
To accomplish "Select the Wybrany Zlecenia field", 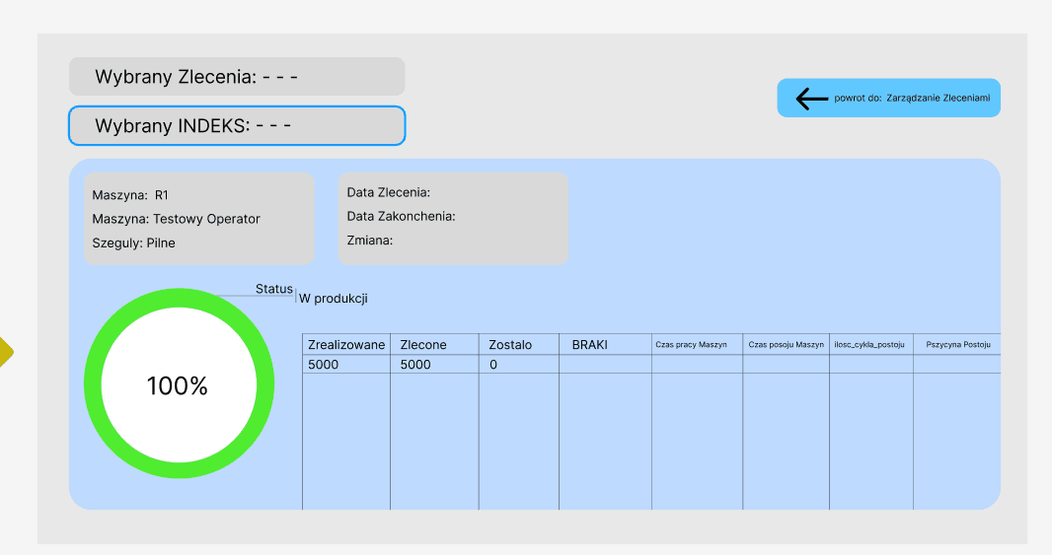I will tap(237, 77).
